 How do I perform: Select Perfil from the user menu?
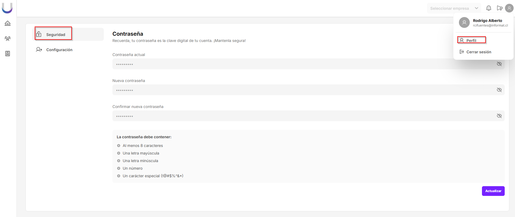tap(471, 40)
